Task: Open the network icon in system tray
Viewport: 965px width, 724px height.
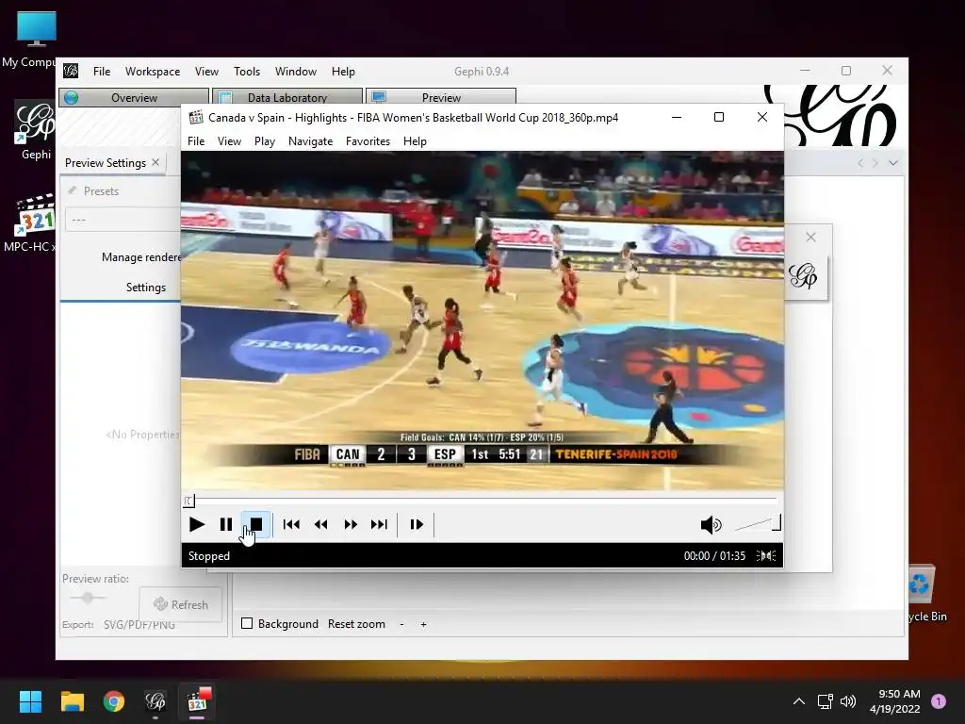Action: (x=825, y=701)
